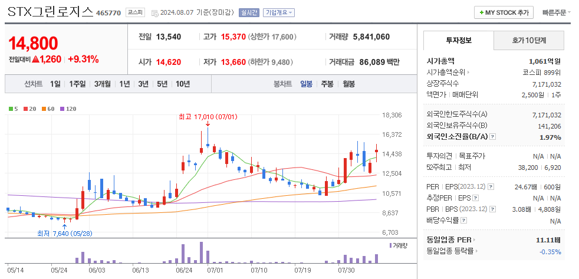579x279 pixels.
Task: Click the 실시간 badge
Action: tap(249, 12)
